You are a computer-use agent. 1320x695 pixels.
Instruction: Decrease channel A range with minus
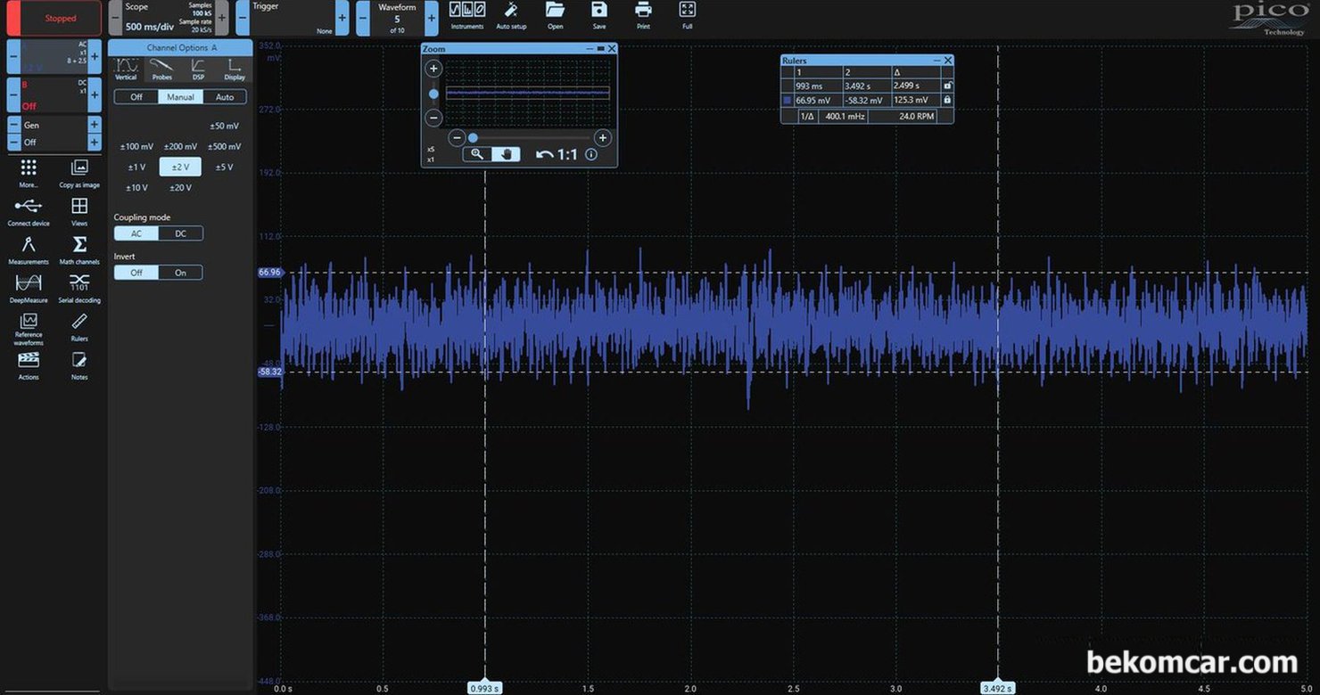pos(12,56)
